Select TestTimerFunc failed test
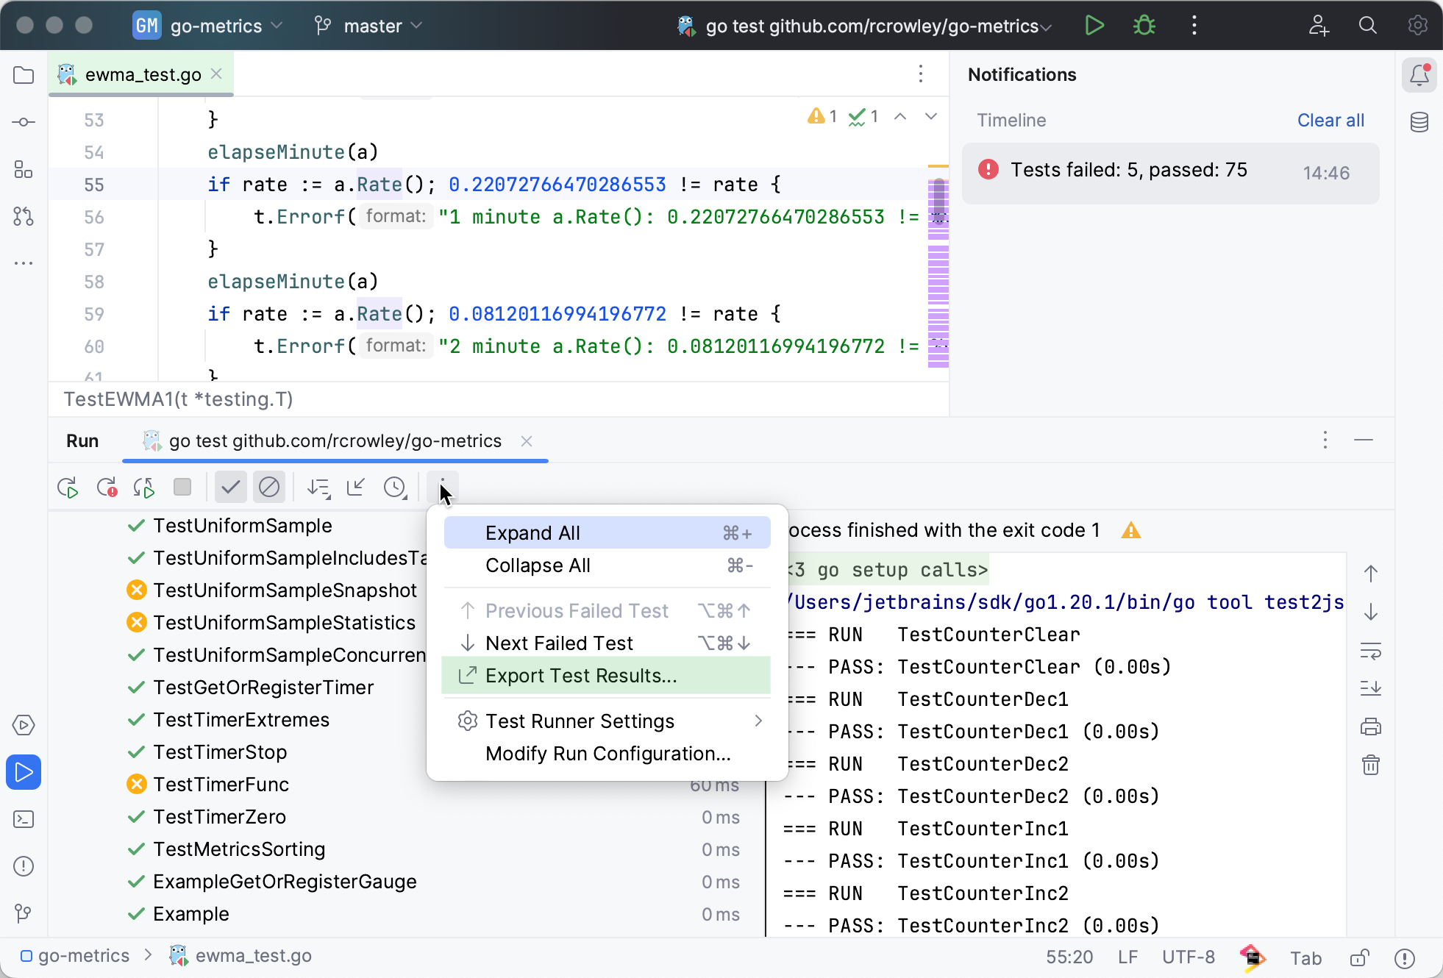This screenshot has width=1443, height=978. pos(221,785)
